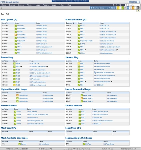Open EC2-us-east.cloudclimate.com device in Worst Downtime
The image size is (141, 150).
click(x=111, y=47)
